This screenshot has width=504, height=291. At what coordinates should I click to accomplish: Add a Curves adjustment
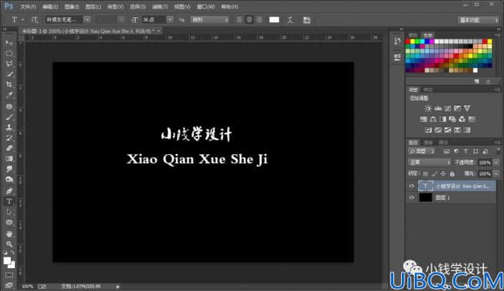(x=448, y=108)
